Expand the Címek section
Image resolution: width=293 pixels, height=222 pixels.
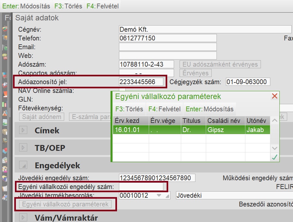[x=23, y=130]
